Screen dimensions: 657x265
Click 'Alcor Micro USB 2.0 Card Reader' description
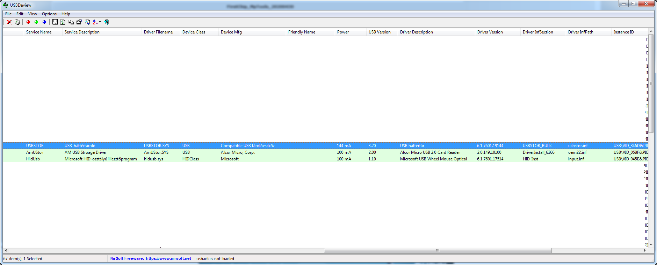(430, 152)
